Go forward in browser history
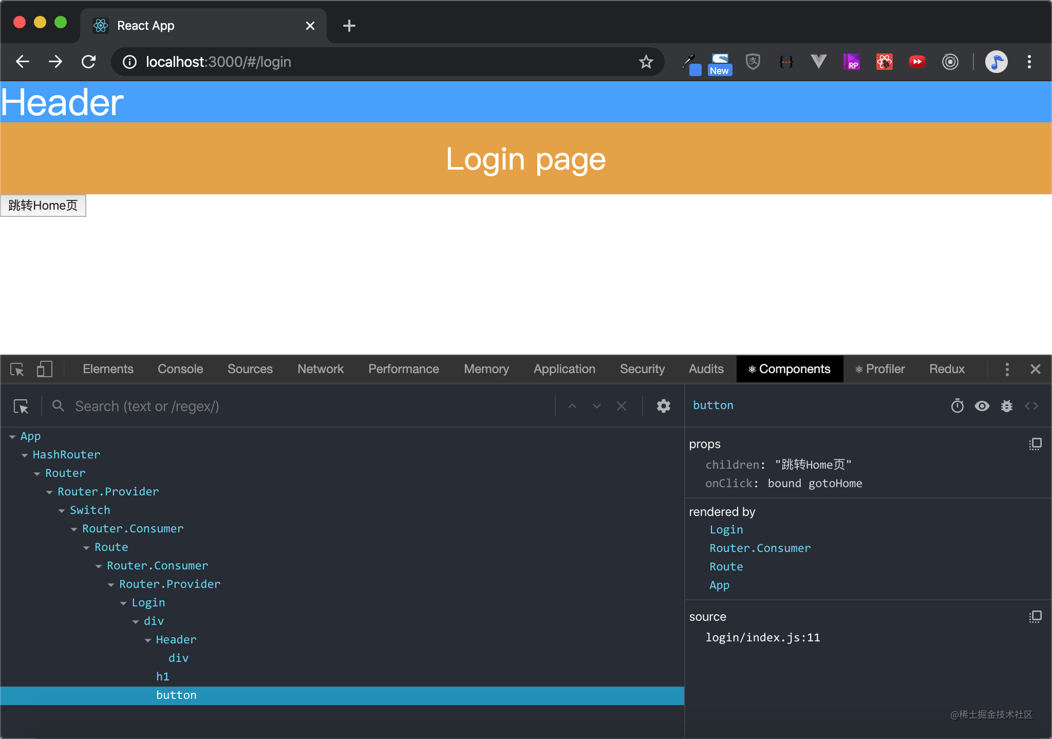1052x739 pixels. click(55, 62)
